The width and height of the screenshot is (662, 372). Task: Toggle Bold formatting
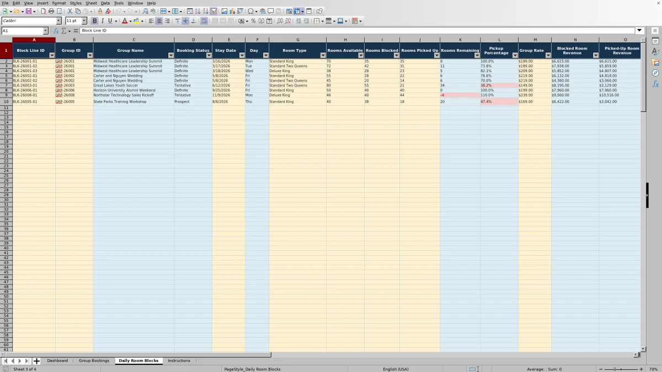(94, 21)
